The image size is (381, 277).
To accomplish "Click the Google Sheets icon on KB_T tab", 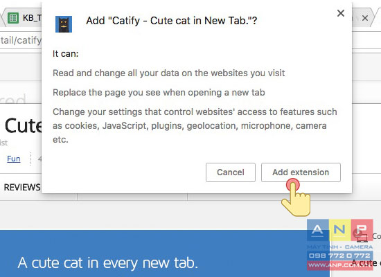I will [13, 18].
